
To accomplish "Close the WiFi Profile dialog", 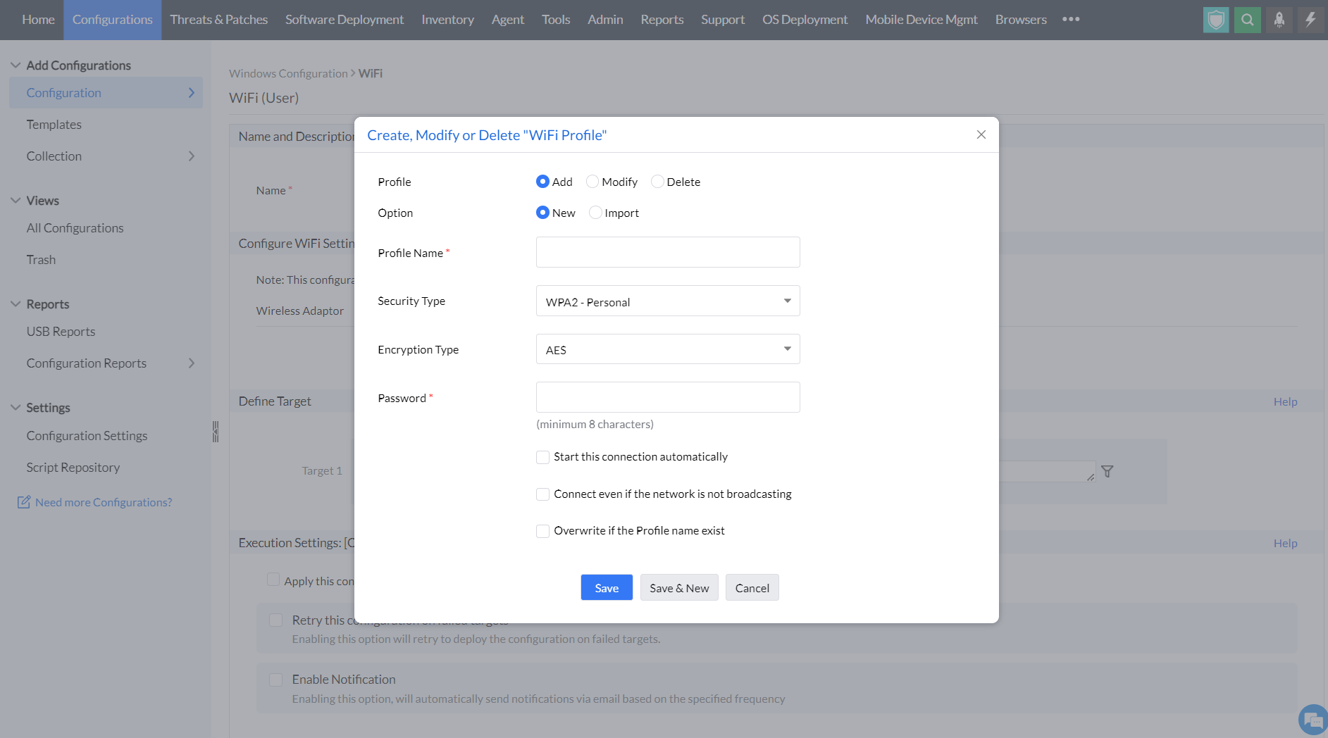I will click(x=981, y=135).
